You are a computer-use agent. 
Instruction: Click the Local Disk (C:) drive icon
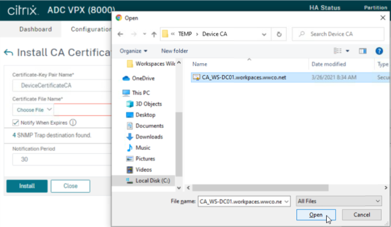click(129, 181)
